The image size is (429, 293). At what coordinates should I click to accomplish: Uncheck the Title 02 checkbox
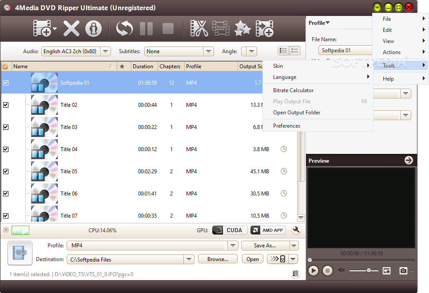(x=6, y=105)
